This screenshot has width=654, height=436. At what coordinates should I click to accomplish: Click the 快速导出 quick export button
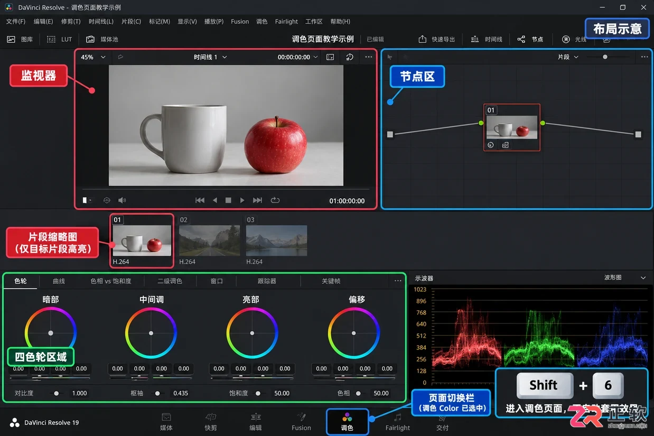tap(437, 39)
